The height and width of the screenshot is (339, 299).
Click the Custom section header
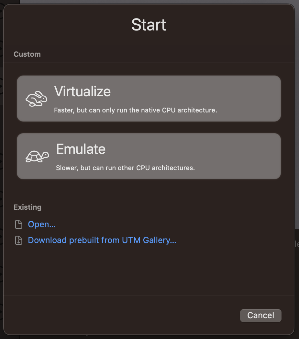27,54
